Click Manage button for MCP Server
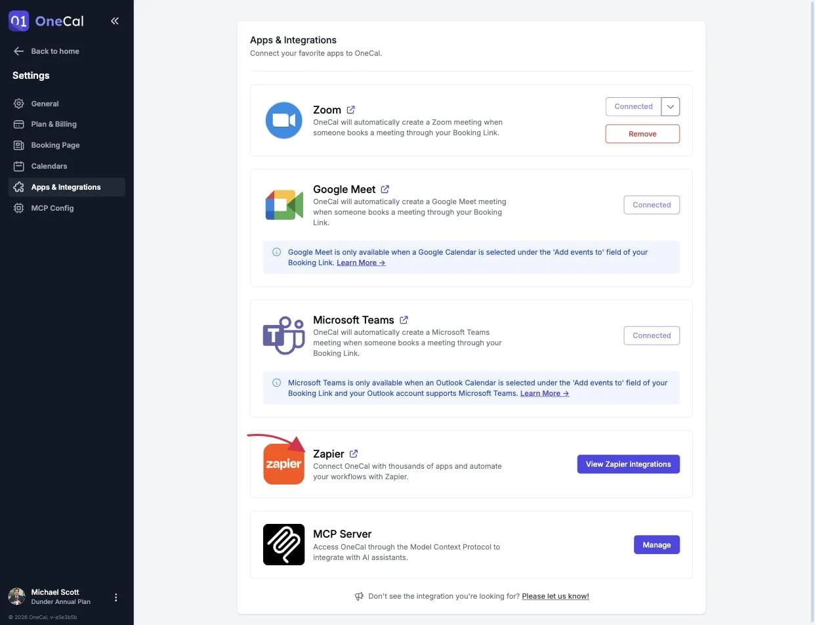The height and width of the screenshot is (625, 815). (657, 545)
